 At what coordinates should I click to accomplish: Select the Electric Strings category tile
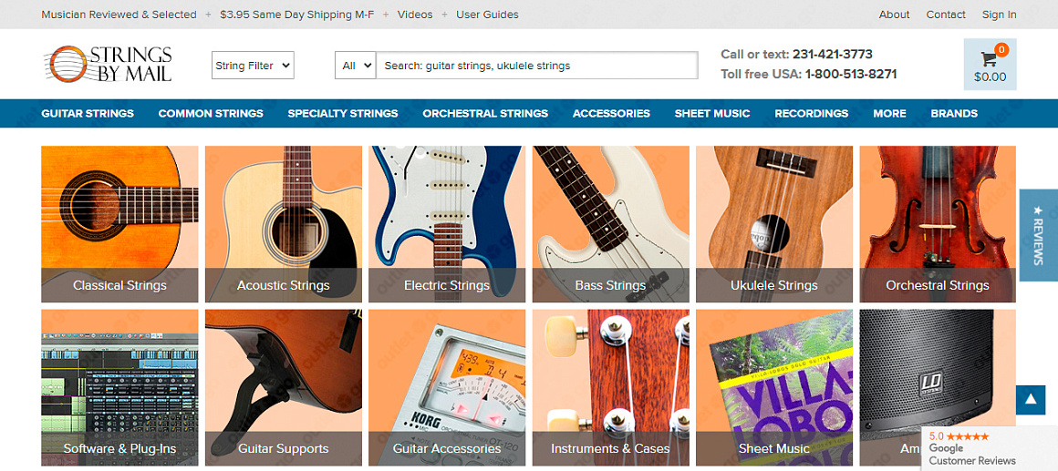[447, 224]
